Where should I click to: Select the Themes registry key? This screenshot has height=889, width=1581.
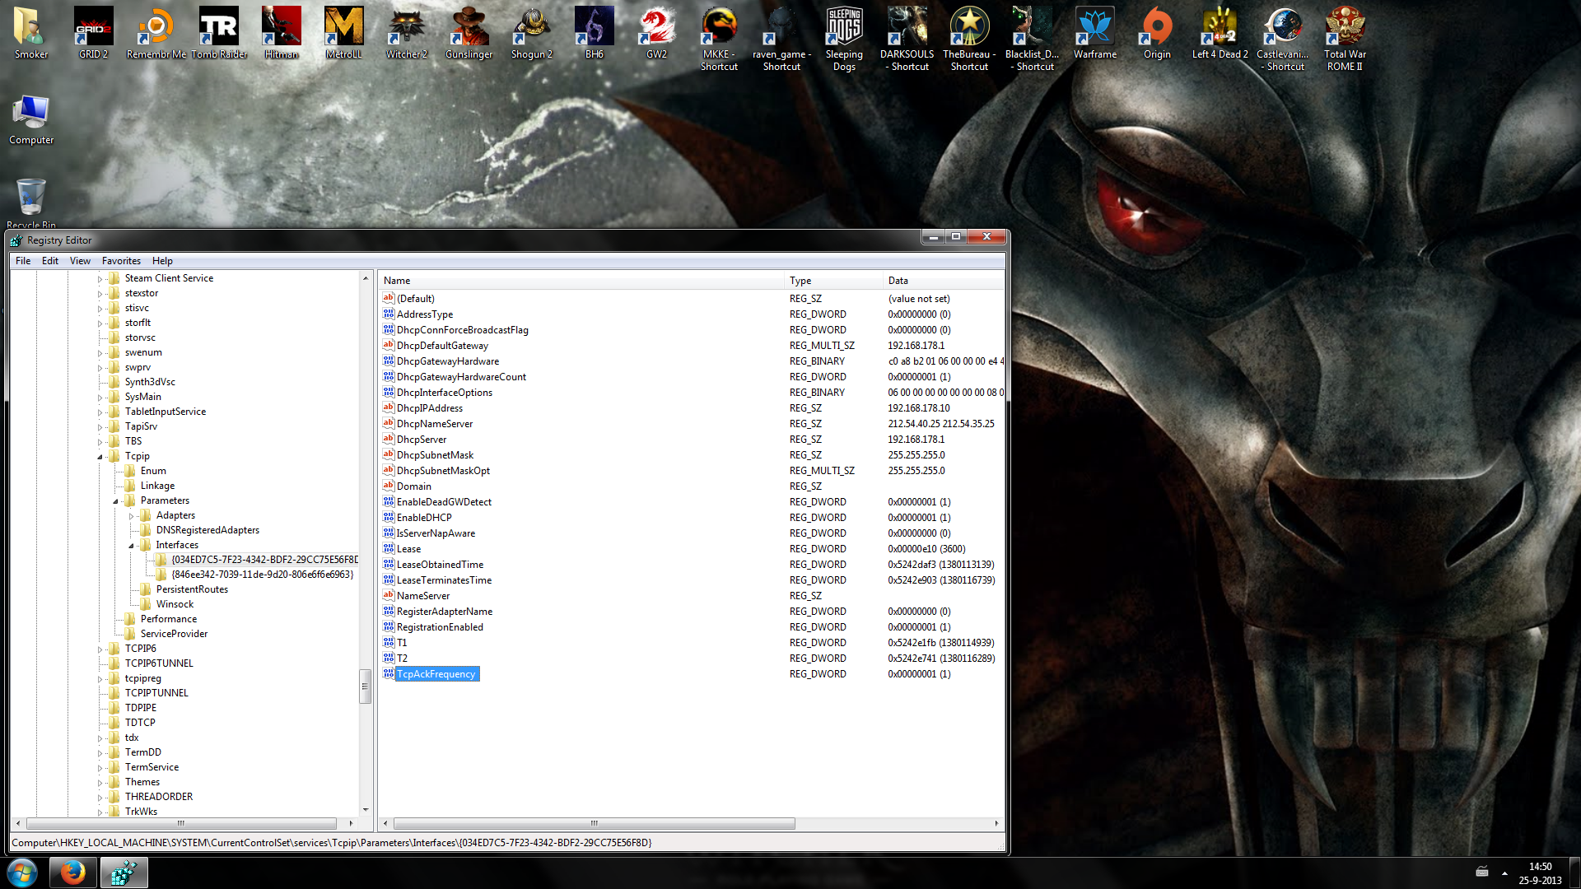[x=142, y=782]
